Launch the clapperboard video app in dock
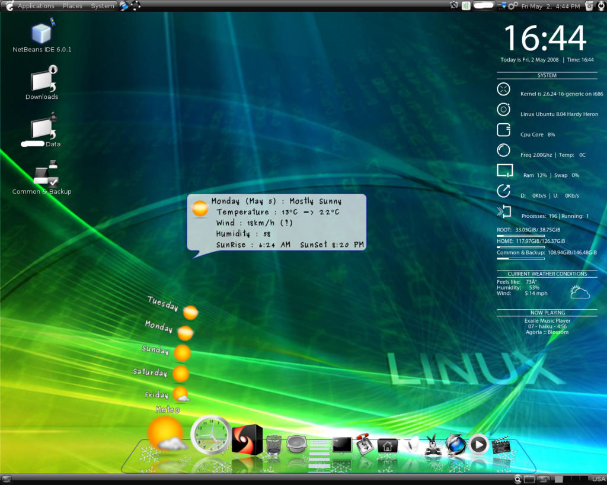 [x=501, y=445]
